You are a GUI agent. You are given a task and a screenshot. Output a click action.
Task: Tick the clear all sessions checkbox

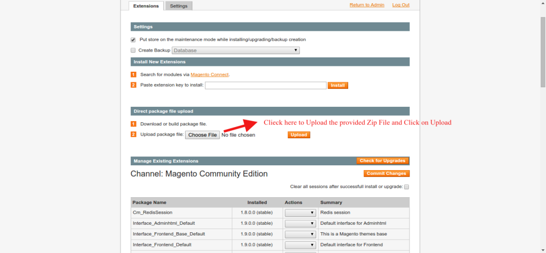click(406, 187)
